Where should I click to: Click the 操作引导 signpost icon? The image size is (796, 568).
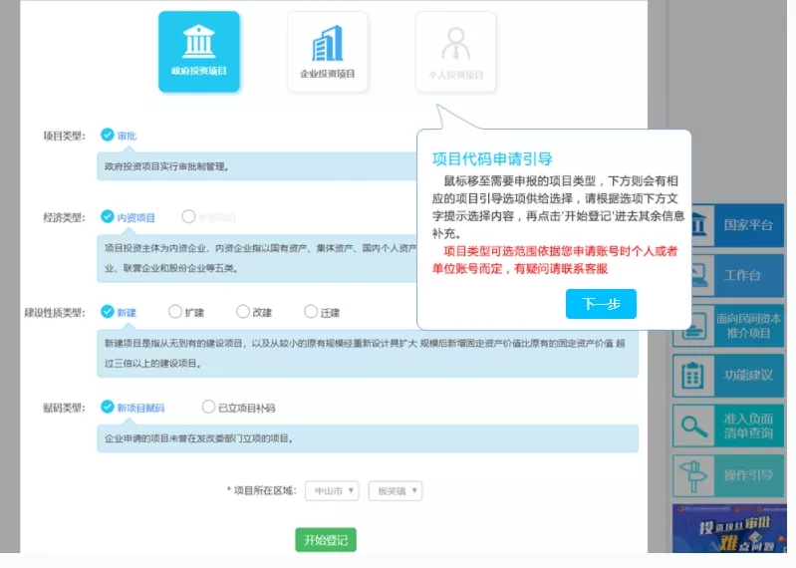(x=693, y=476)
